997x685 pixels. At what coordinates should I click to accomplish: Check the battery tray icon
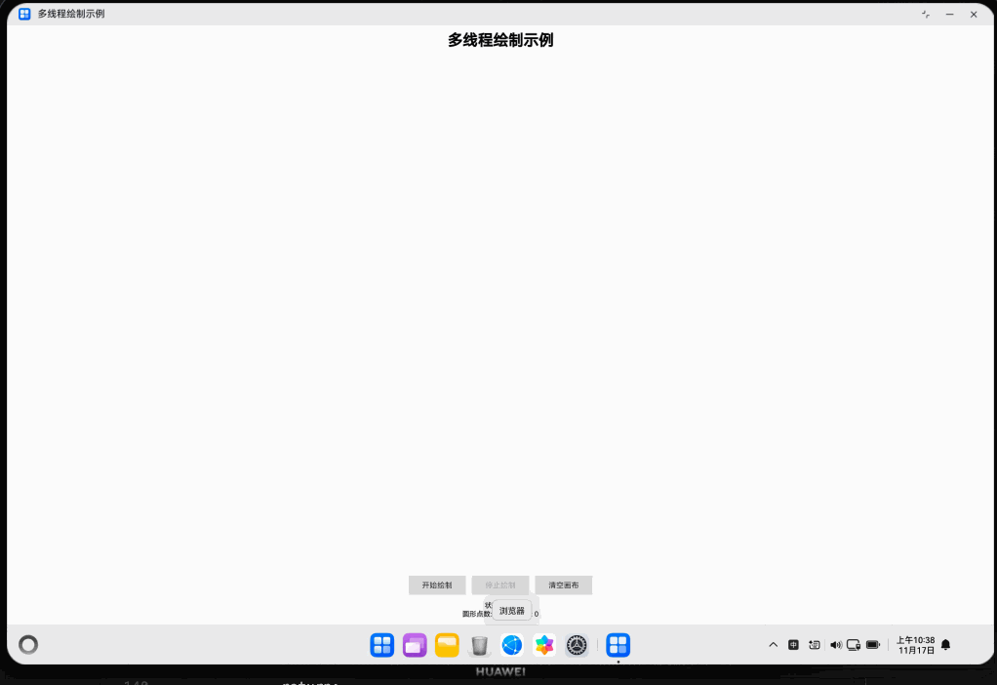[x=873, y=645]
